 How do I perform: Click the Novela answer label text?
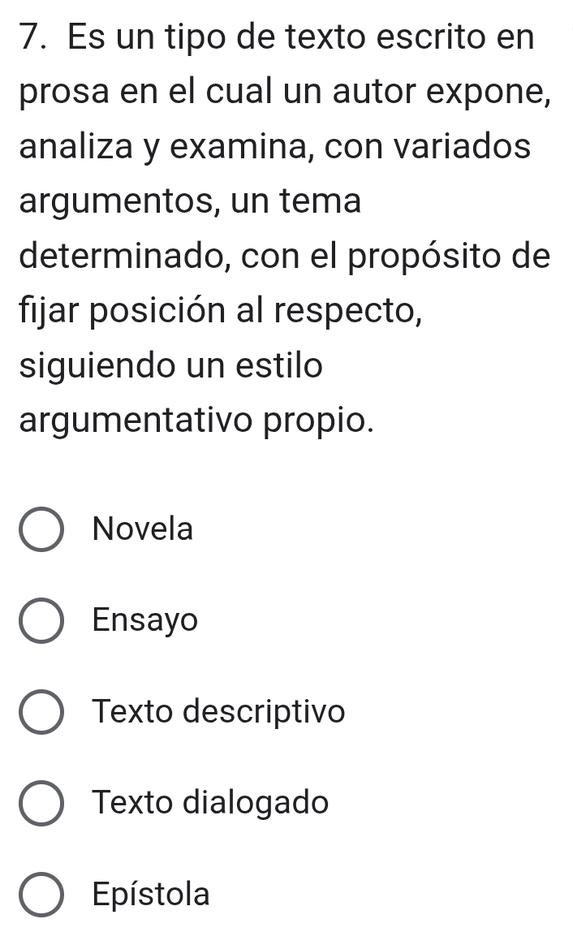pyautogui.click(x=143, y=529)
